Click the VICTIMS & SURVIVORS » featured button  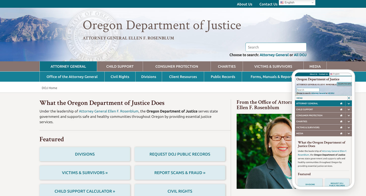coord(85,173)
